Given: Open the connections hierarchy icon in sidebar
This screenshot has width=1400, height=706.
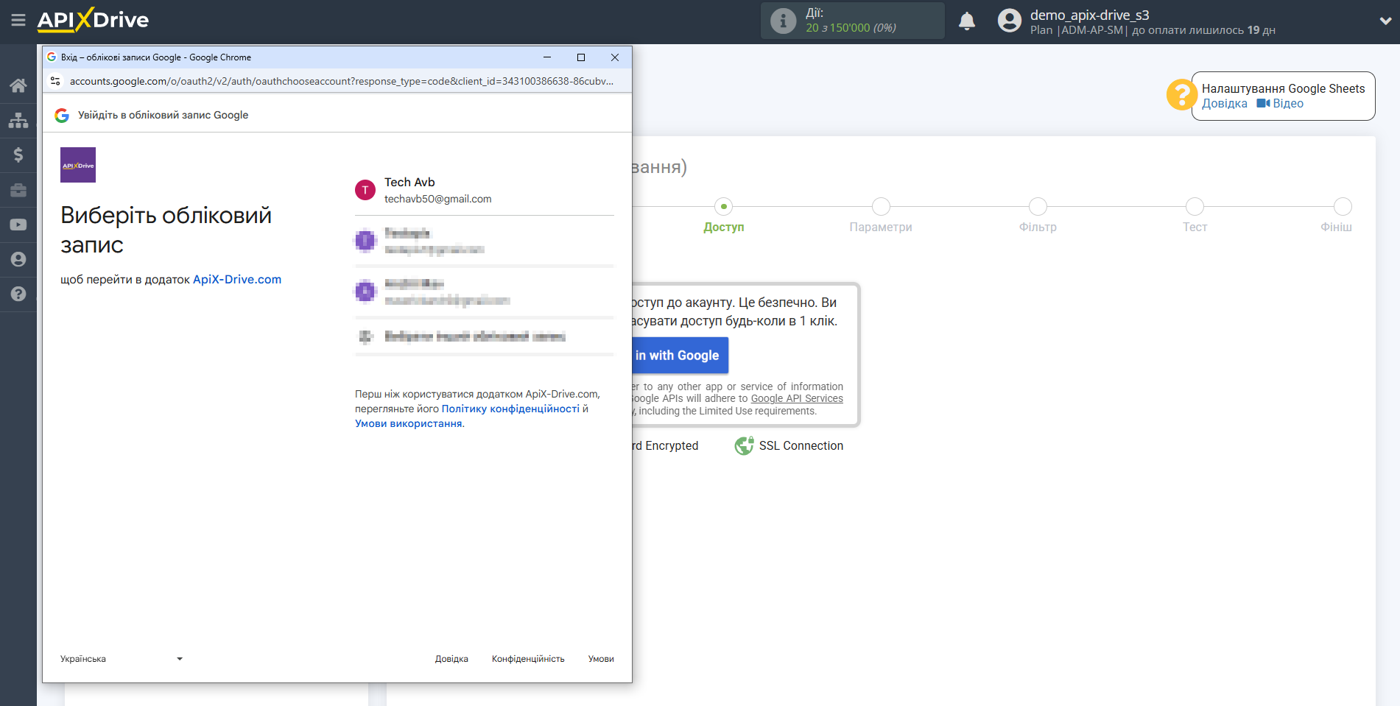Looking at the screenshot, I should (x=18, y=120).
